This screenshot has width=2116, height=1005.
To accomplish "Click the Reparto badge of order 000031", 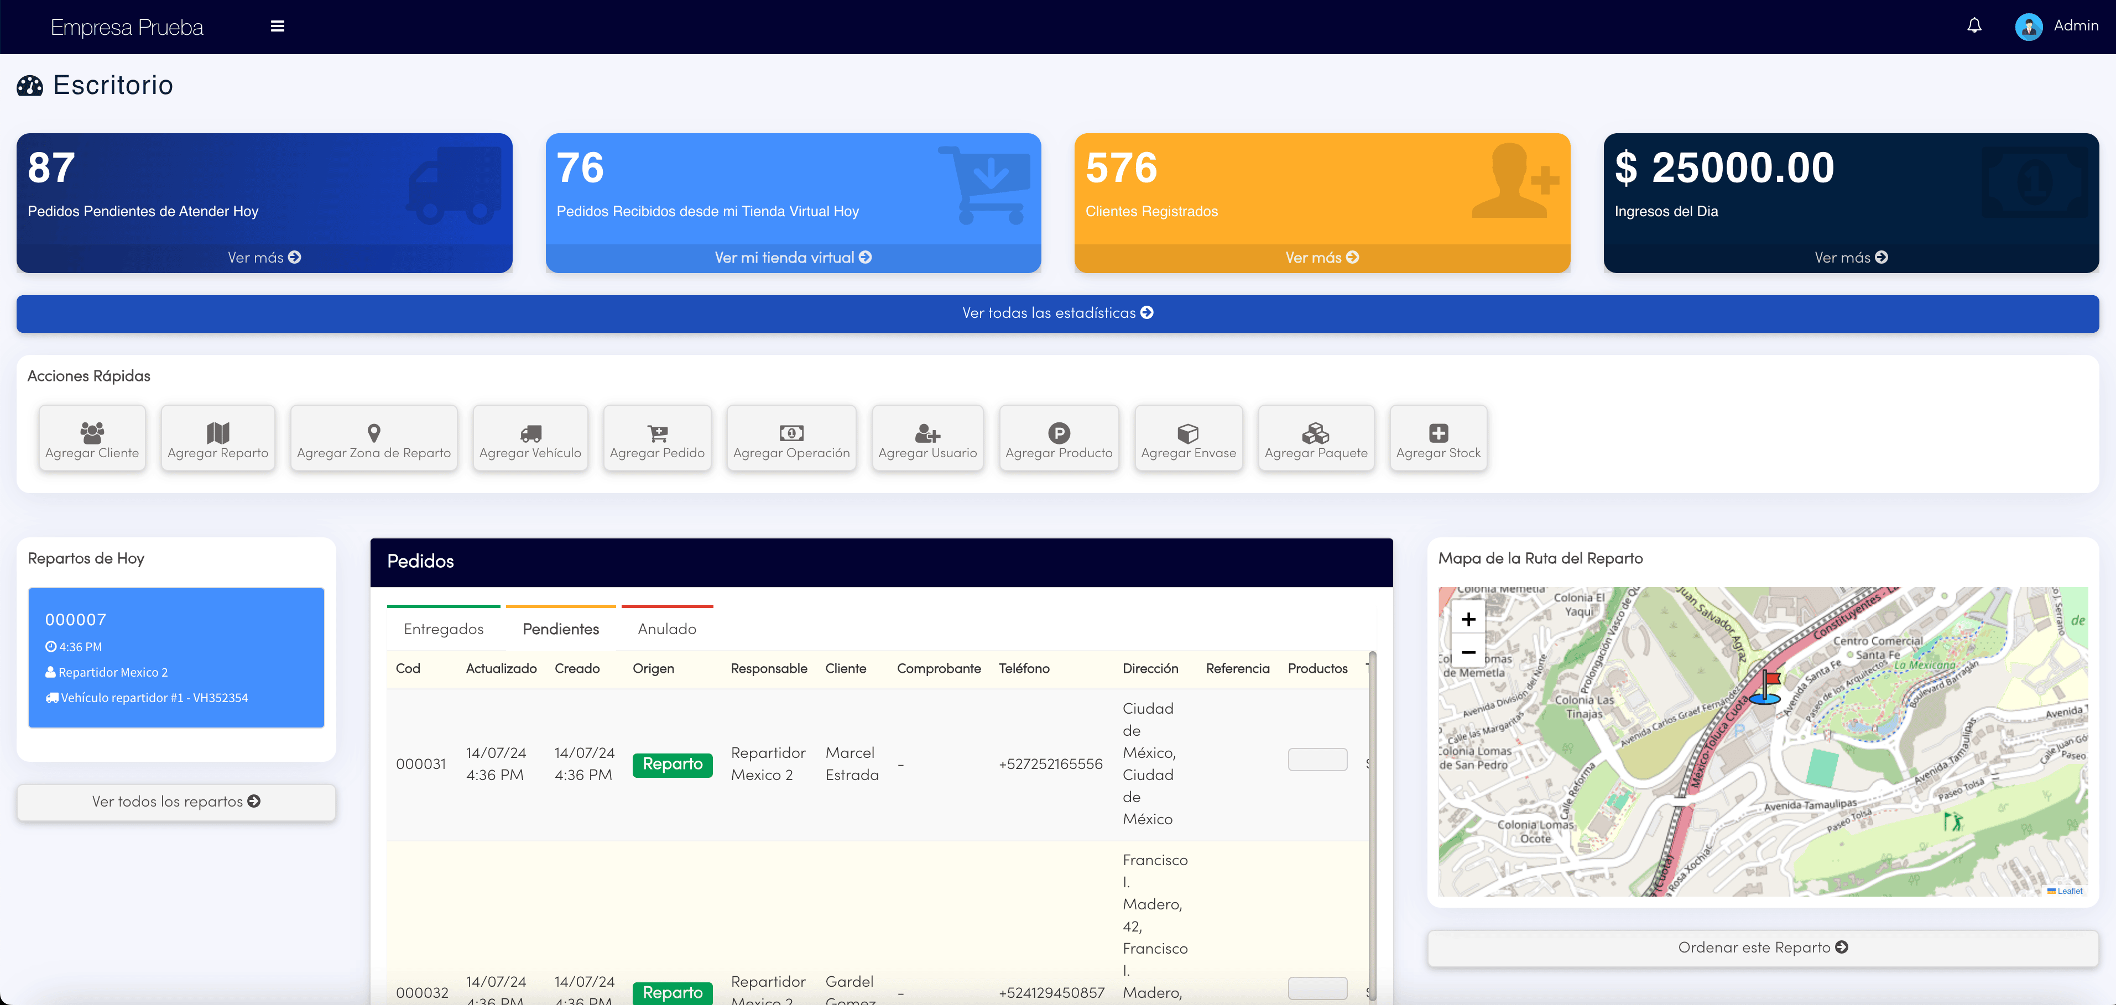I will point(673,765).
